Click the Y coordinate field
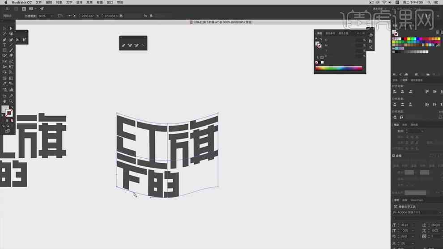443x249 pixels. coord(111,16)
